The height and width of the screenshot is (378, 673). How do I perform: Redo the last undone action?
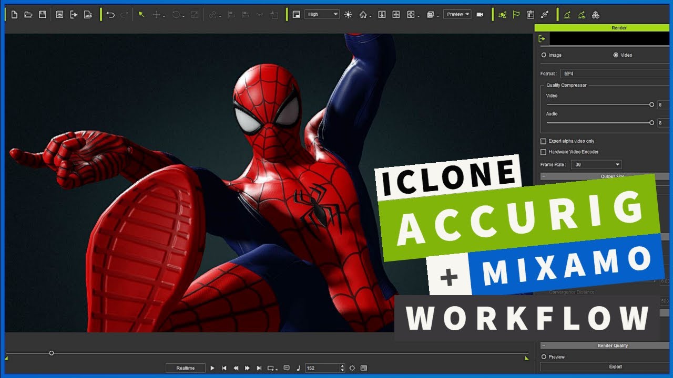124,15
